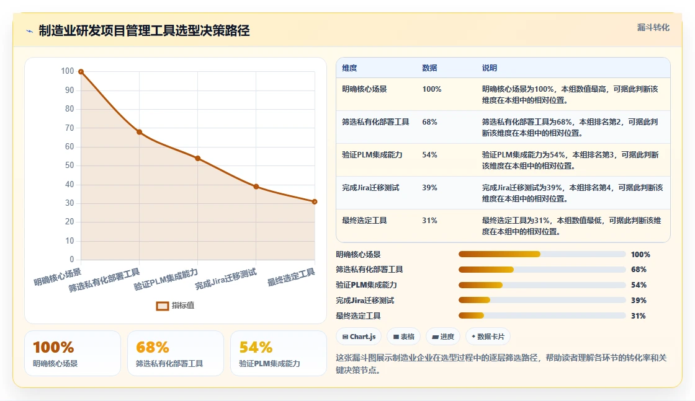
Task: Click the 完成Jira迁移测试 x-axis label
Action: tap(226, 280)
